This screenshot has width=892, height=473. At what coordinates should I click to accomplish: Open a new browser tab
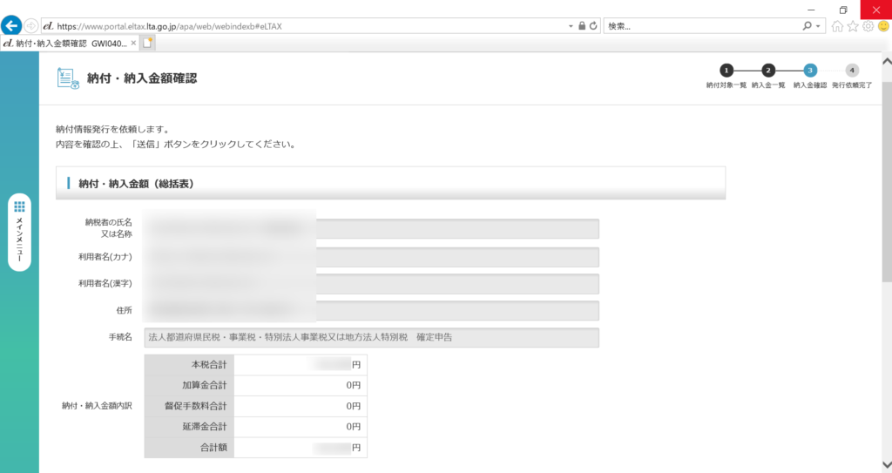[148, 43]
